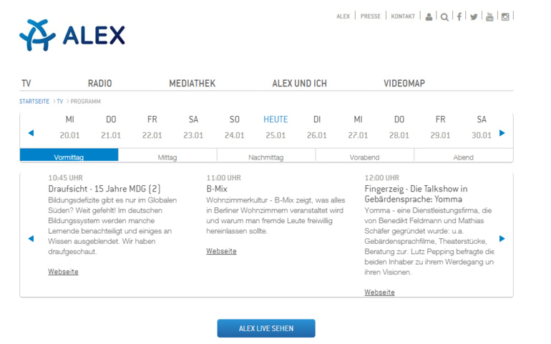Image resolution: width=551 pixels, height=344 pixels.
Task: Select the date MI 27.01
Action: (x=358, y=127)
